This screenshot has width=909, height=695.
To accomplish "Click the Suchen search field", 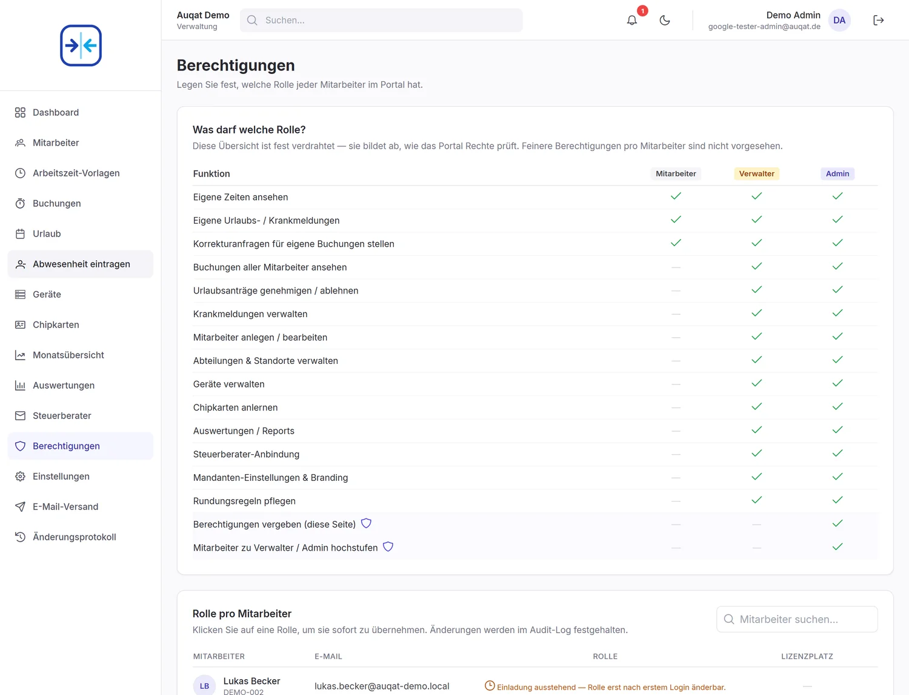I will point(381,20).
